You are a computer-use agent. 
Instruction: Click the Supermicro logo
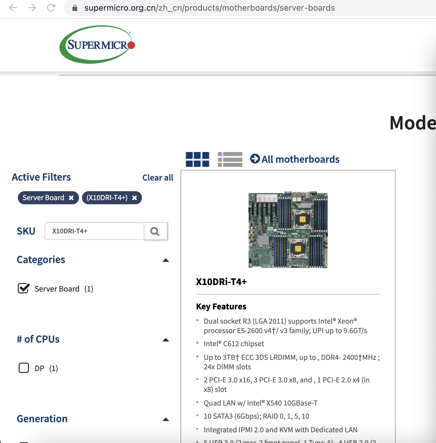tap(97, 45)
